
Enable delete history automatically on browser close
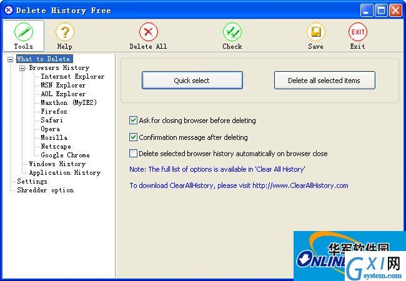pos(133,154)
